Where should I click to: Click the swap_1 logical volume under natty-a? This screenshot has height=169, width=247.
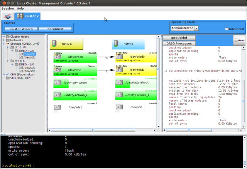(58, 95)
